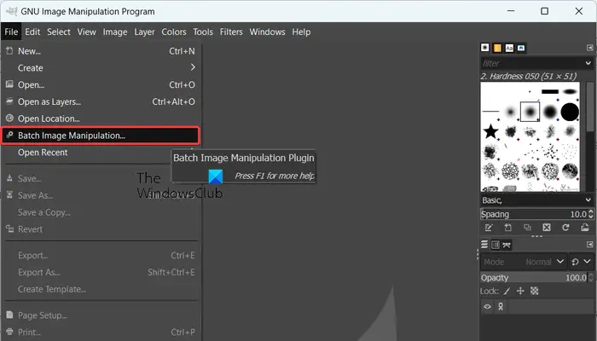Select the Hardness 050 brush thumbnail
This screenshot has width=597, height=341.
click(530, 112)
